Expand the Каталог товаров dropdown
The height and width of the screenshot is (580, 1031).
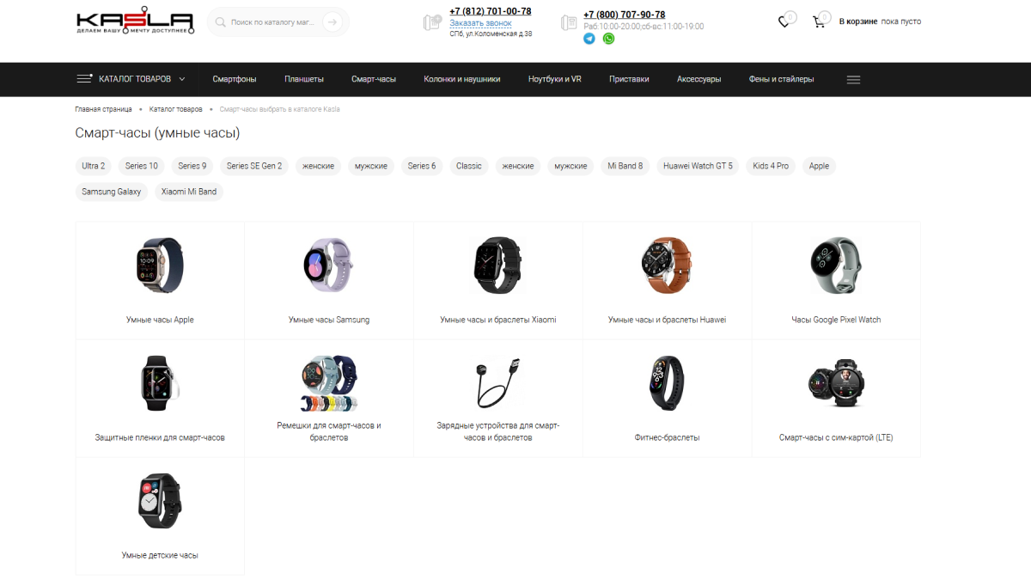182,80
